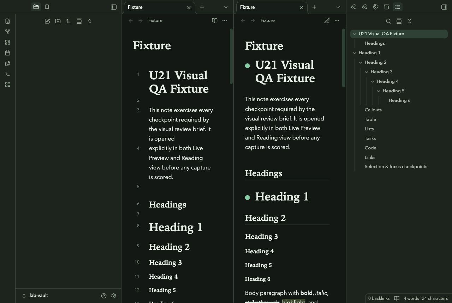452x303 pixels.
Task: Open today's daily note calendar icon
Action: 7,53
